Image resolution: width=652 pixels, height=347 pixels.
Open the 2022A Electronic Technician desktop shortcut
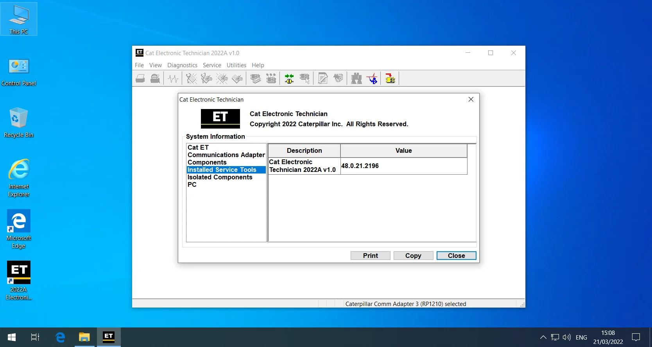(19, 281)
